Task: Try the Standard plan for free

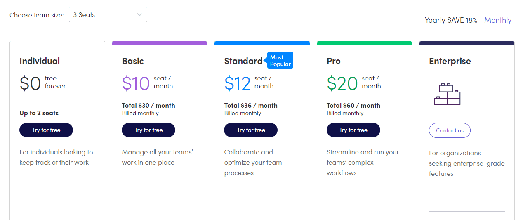Action: (x=251, y=130)
